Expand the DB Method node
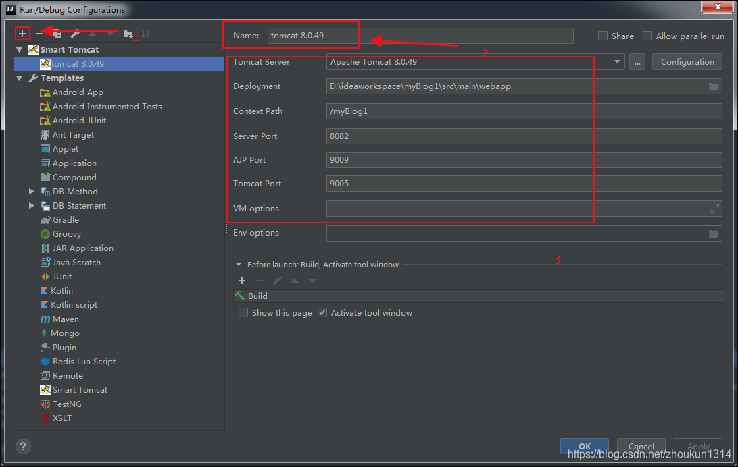This screenshot has height=467, width=738. (x=31, y=191)
